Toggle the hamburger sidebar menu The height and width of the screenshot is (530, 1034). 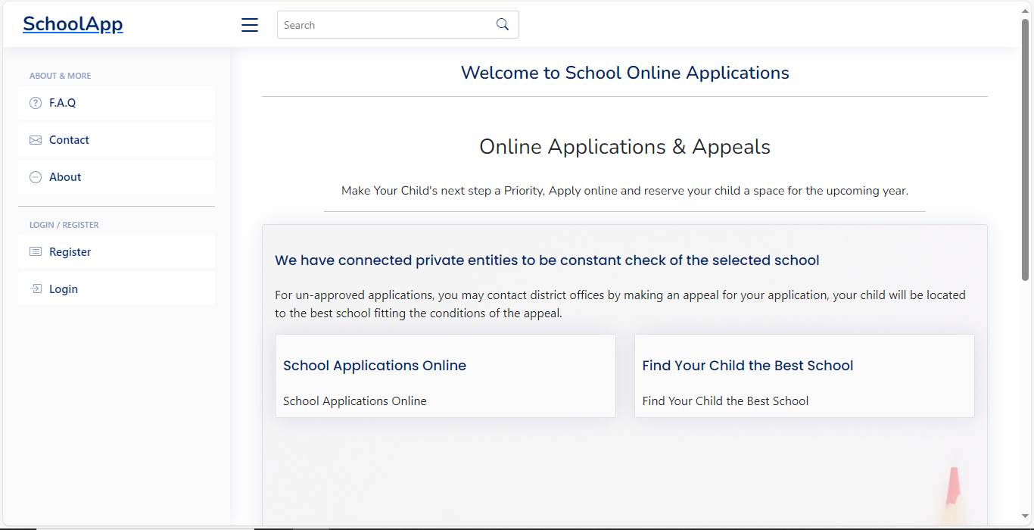pos(250,25)
